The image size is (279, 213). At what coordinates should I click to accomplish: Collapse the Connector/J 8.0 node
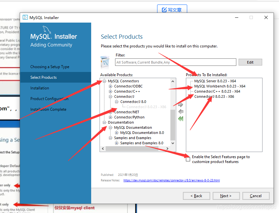click(117, 102)
